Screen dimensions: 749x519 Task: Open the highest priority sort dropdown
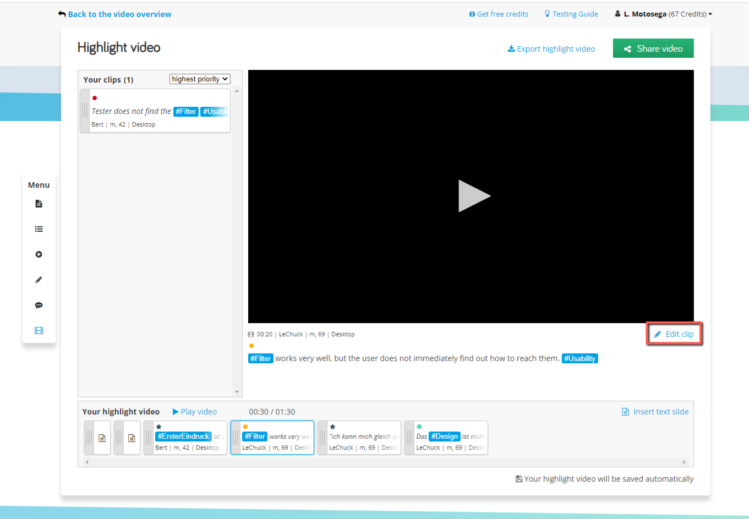point(200,79)
